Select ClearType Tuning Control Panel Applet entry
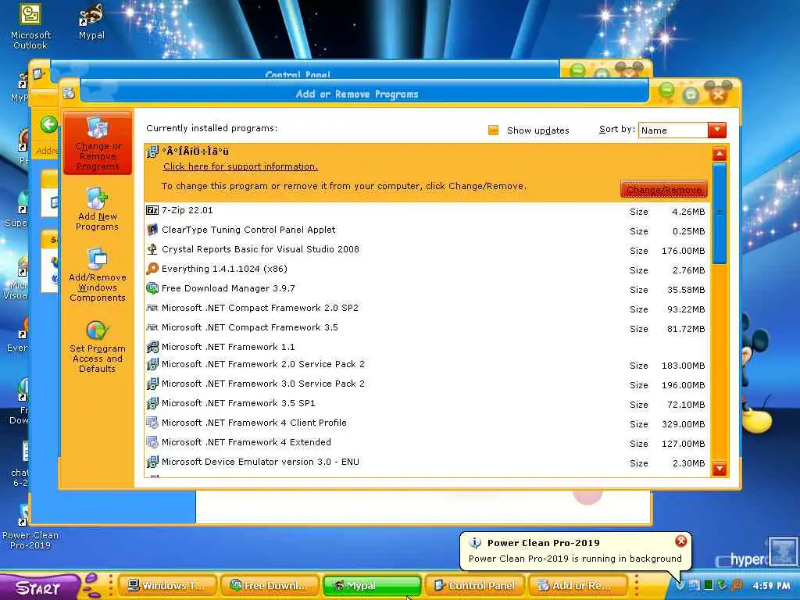The image size is (800, 600). click(427, 230)
